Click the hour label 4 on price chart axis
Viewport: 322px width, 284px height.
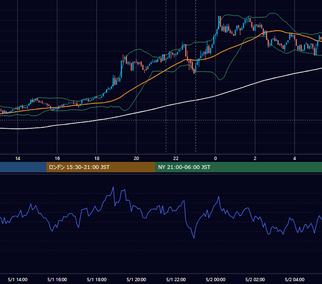click(x=295, y=159)
